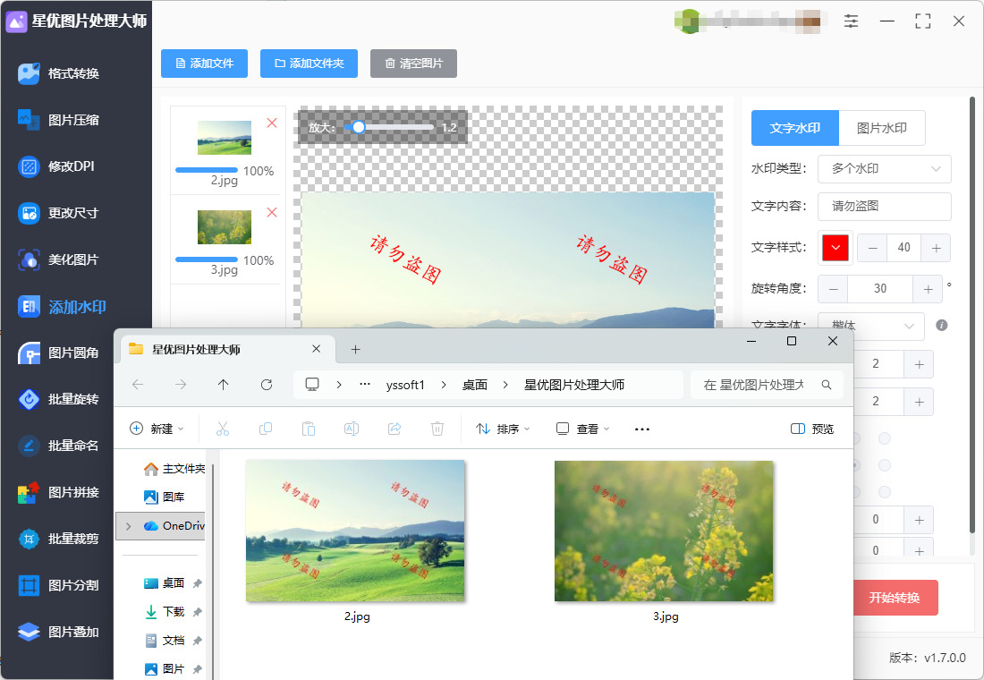This screenshot has width=984, height=680.
Task: Remove 2.jpg with its red X
Action: tap(272, 123)
